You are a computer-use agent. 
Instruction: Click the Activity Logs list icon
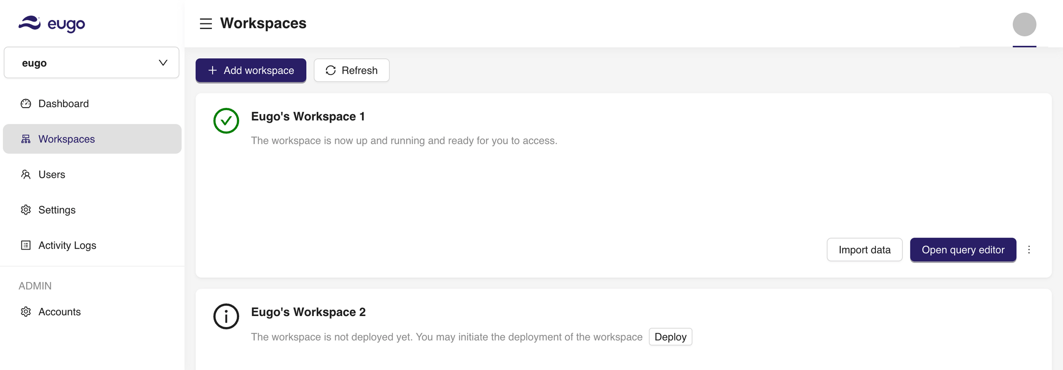(26, 245)
